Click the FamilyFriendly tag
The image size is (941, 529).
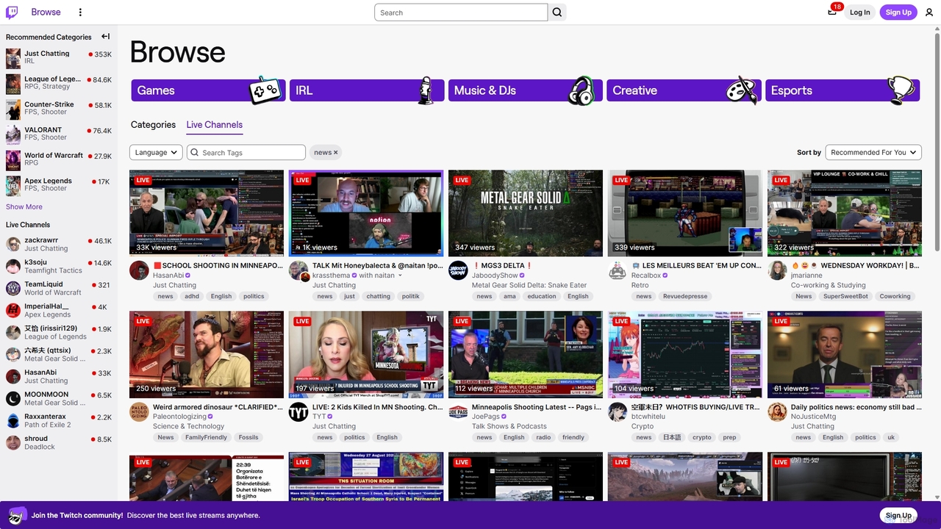pos(207,437)
